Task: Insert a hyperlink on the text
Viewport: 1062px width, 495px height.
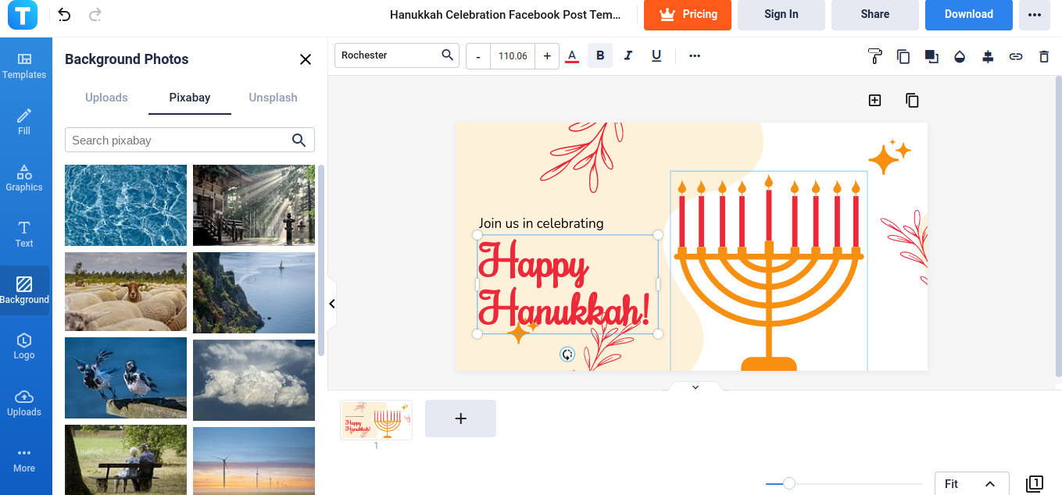Action: pyautogui.click(x=1016, y=55)
